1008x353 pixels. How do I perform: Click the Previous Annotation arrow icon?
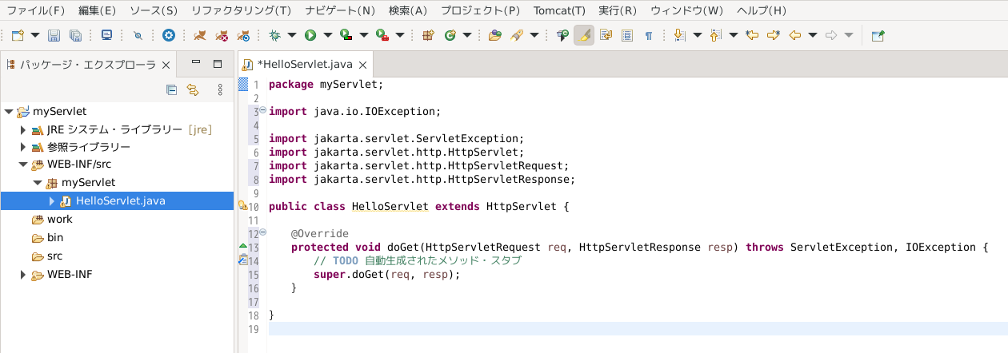(x=715, y=35)
